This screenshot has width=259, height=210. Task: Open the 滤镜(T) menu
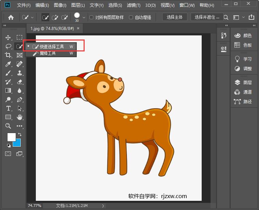tap(133, 5)
